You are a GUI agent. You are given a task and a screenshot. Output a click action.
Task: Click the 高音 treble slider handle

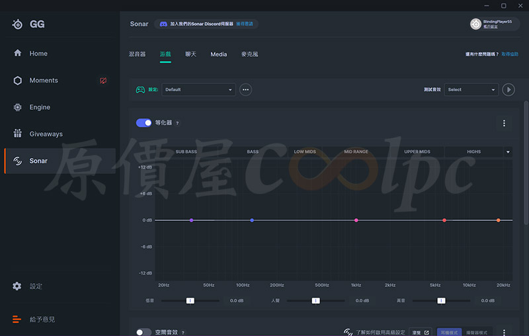(x=441, y=300)
